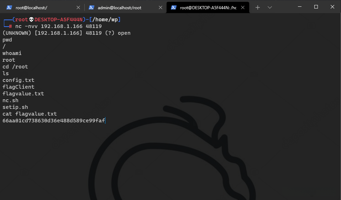Click the '/home/wp' path in the prompt

click(x=105, y=20)
